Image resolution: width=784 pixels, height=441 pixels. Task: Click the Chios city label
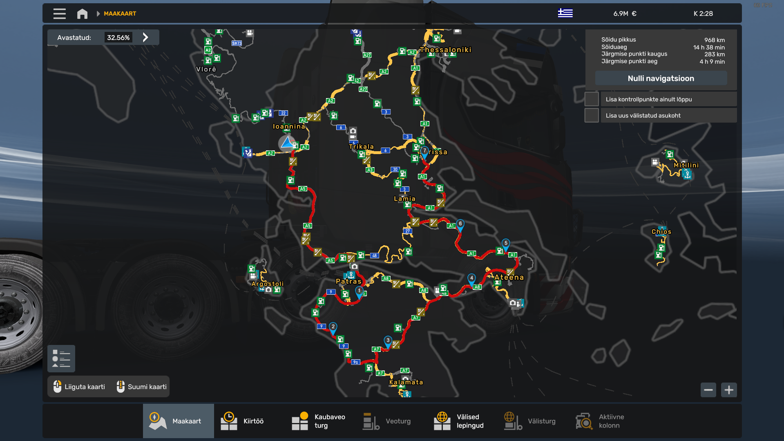tap(661, 231)
